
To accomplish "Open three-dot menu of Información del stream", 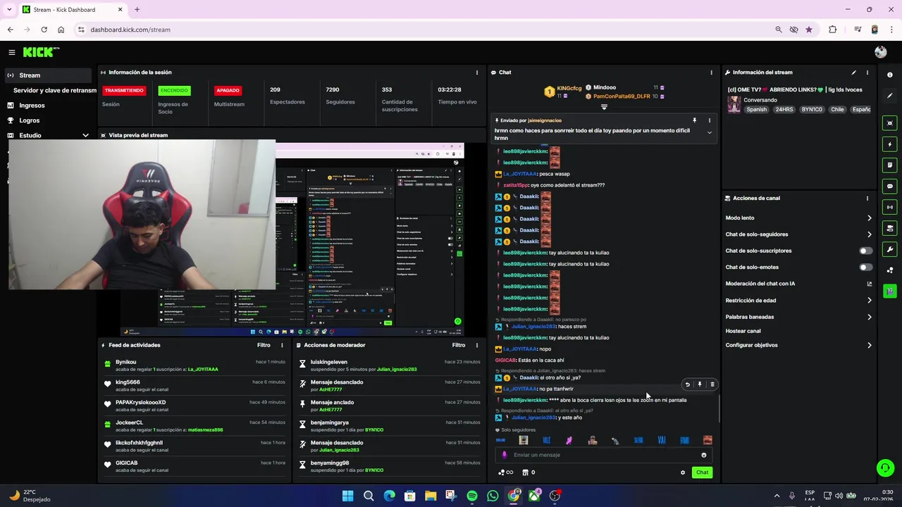I will 867,73.
